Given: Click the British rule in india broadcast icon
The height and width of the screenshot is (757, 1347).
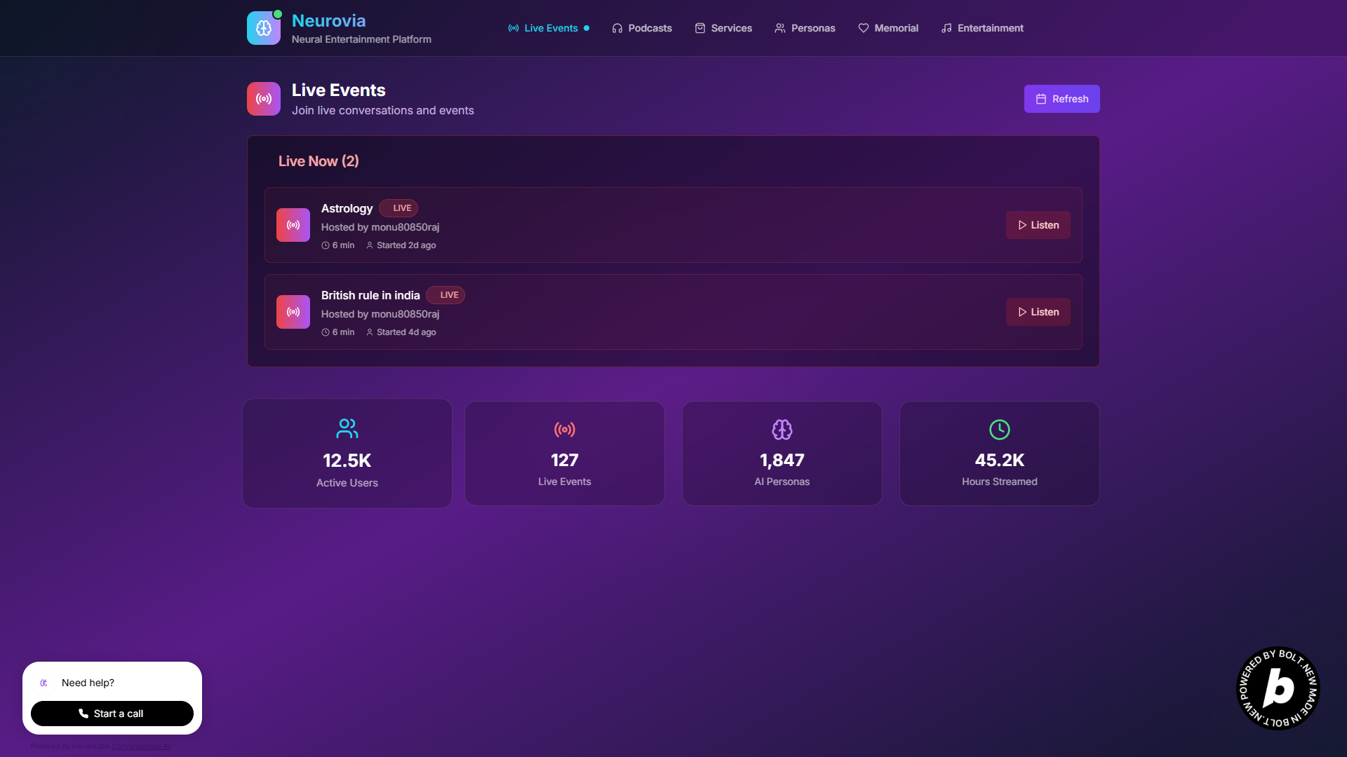Looking at the screenshot, I should (293, 312).
